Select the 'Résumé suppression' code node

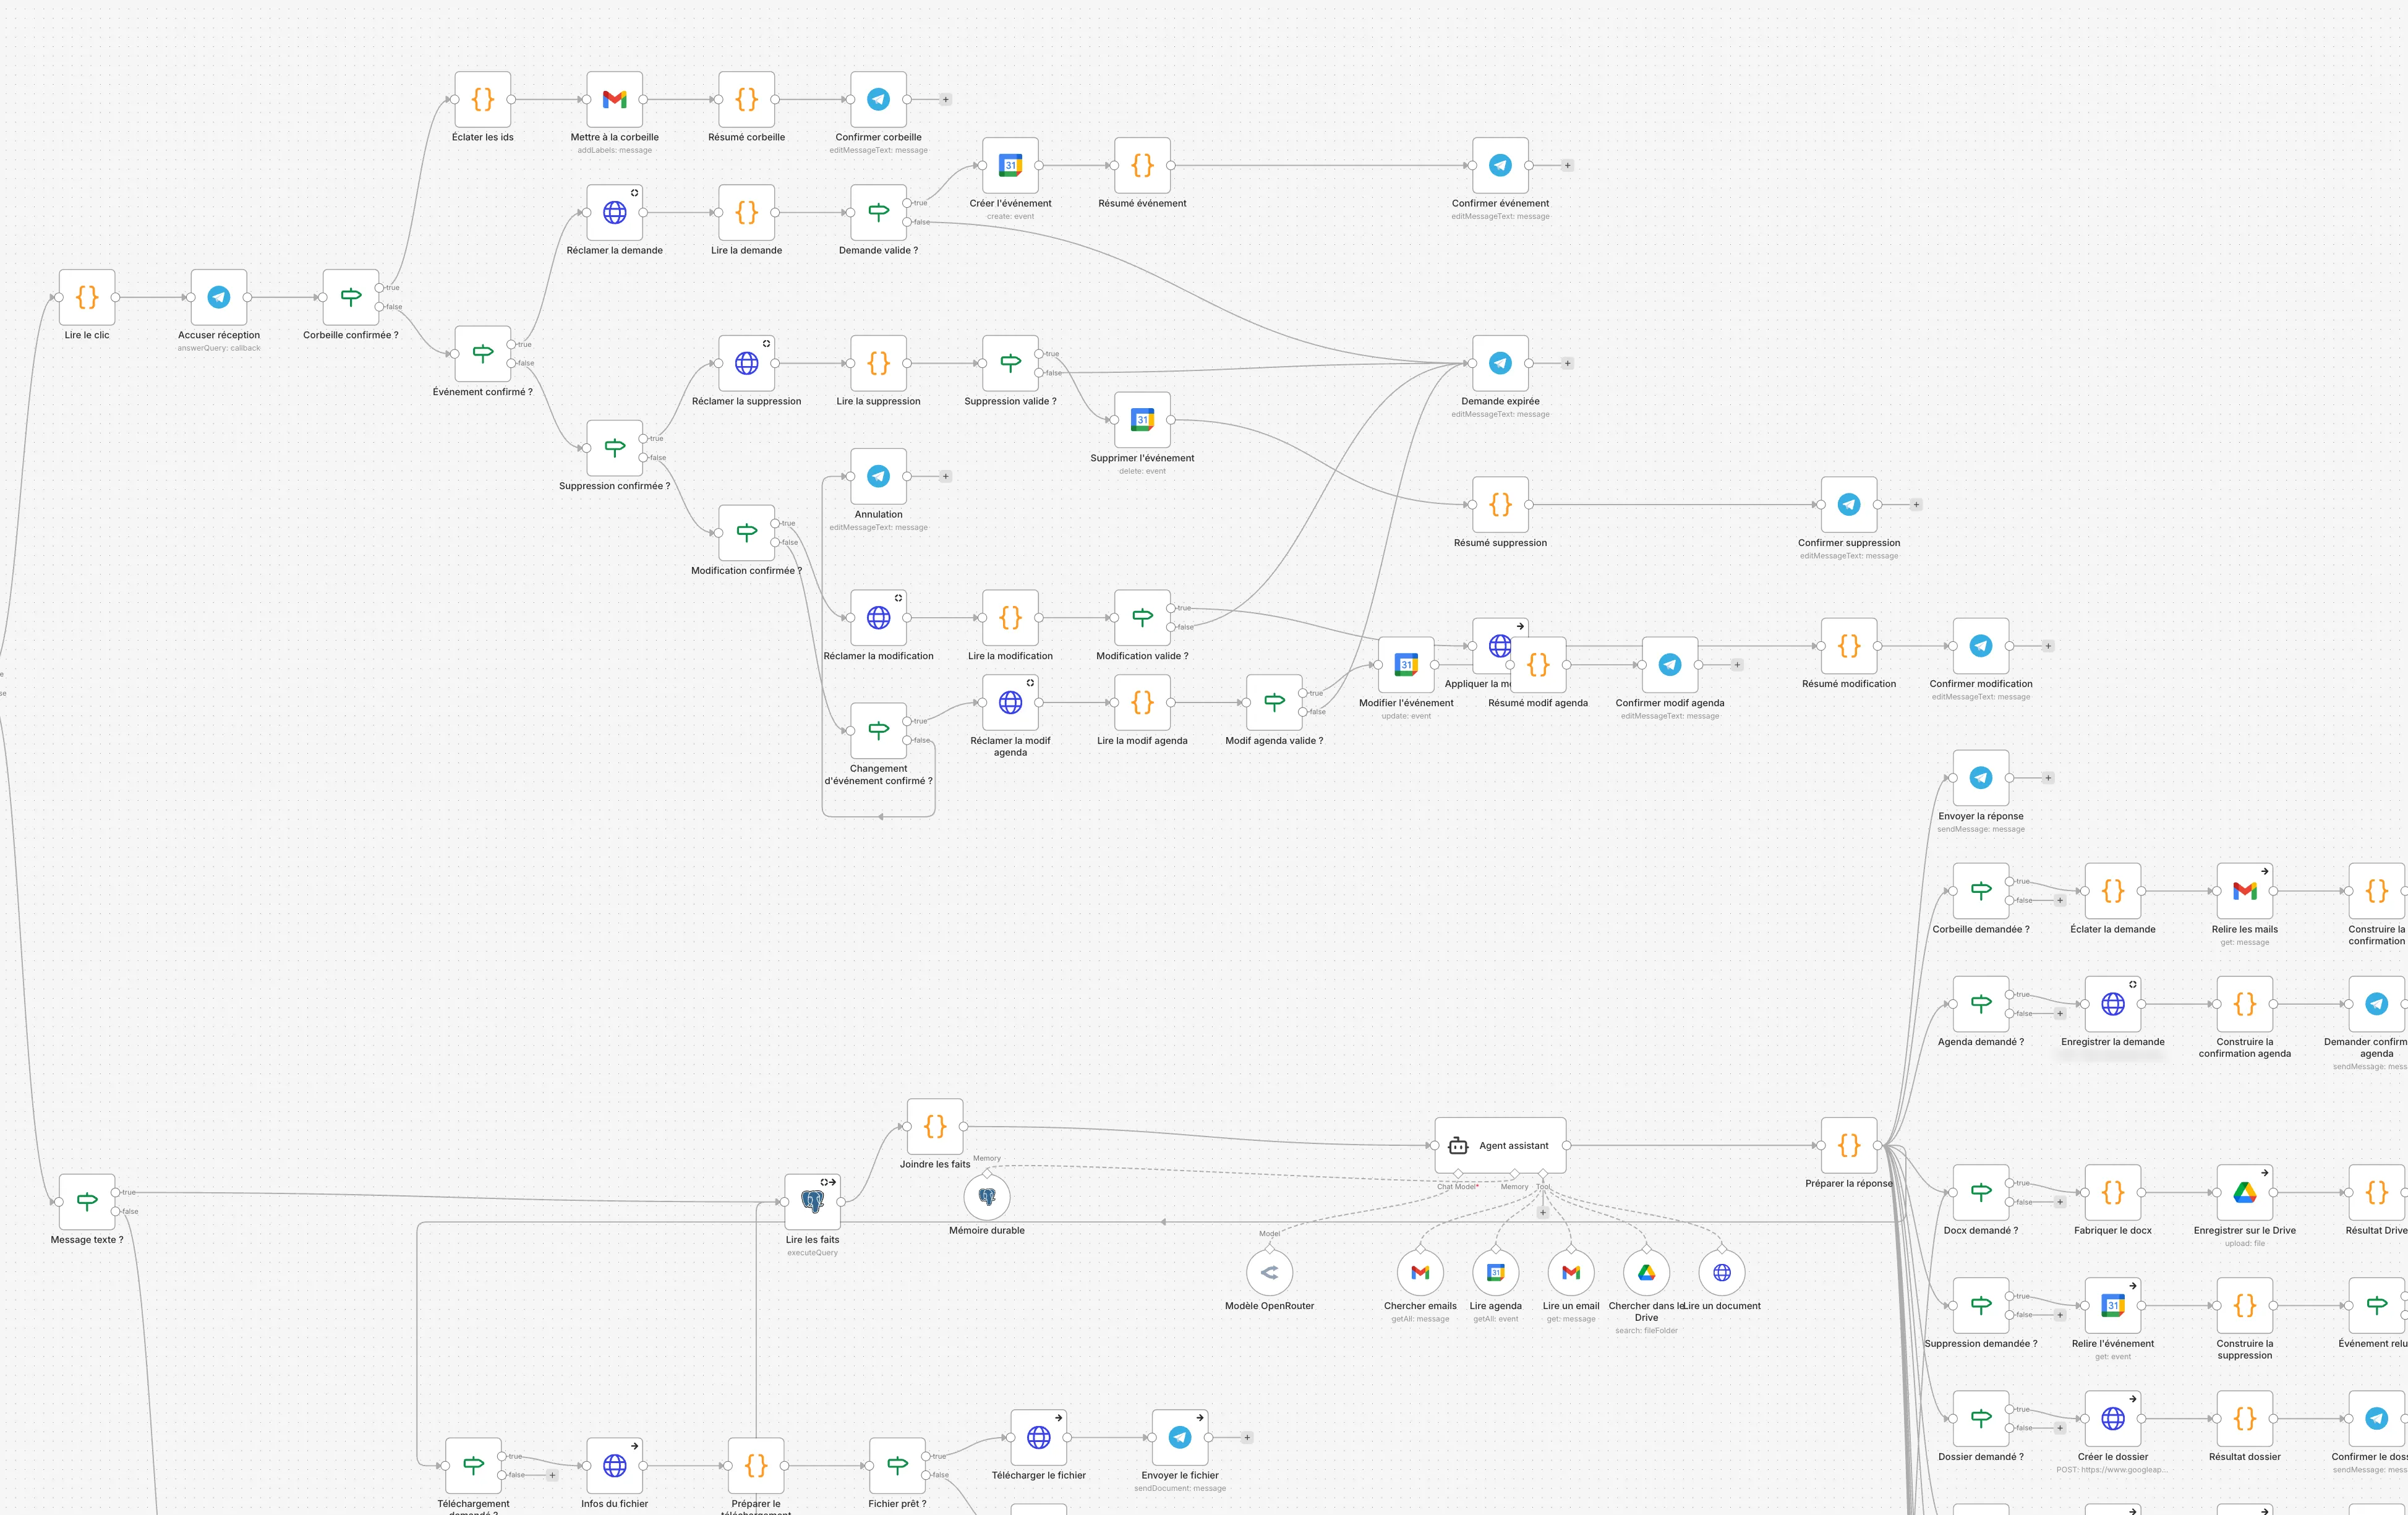(x=1500, y=505)
